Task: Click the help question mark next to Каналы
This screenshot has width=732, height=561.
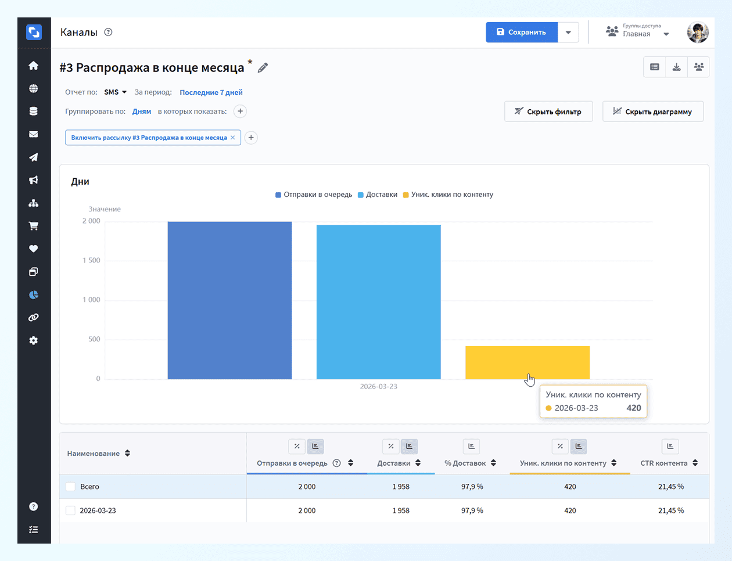Action: point(108,33)
